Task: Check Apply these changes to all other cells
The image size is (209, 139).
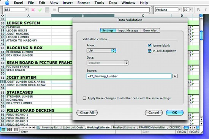Action: coord(84,98)
